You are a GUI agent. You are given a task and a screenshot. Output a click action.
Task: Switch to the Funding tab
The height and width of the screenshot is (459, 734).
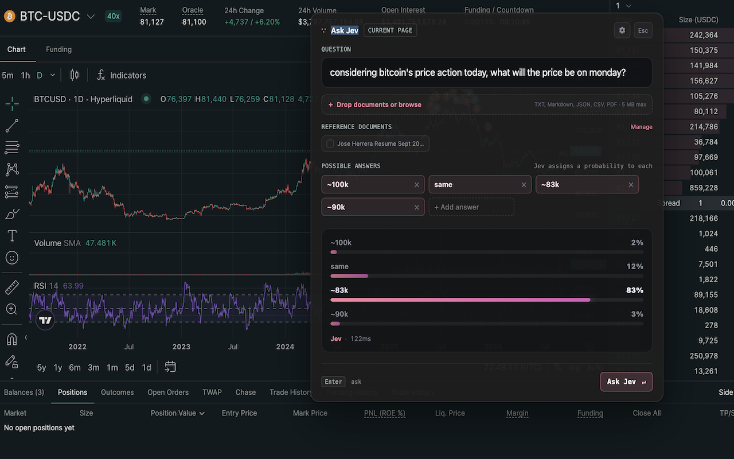[58, 49]
